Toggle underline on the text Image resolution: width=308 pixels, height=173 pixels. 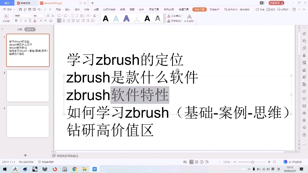[x=25, y=21]
